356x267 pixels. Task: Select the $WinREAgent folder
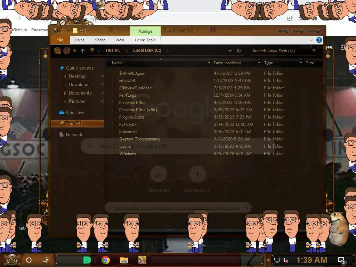[x=132, y=73]
